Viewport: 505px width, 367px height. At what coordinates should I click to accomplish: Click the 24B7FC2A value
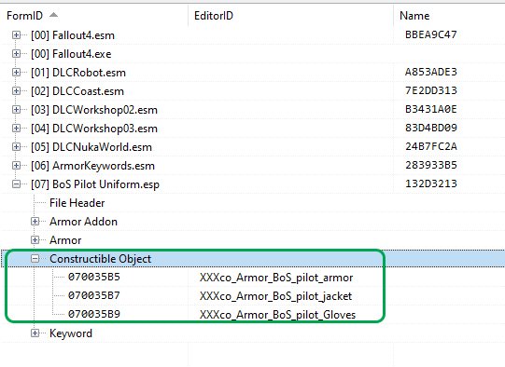tap(431, 146)
